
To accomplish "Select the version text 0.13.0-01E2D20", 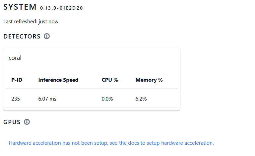I will 61,8.
